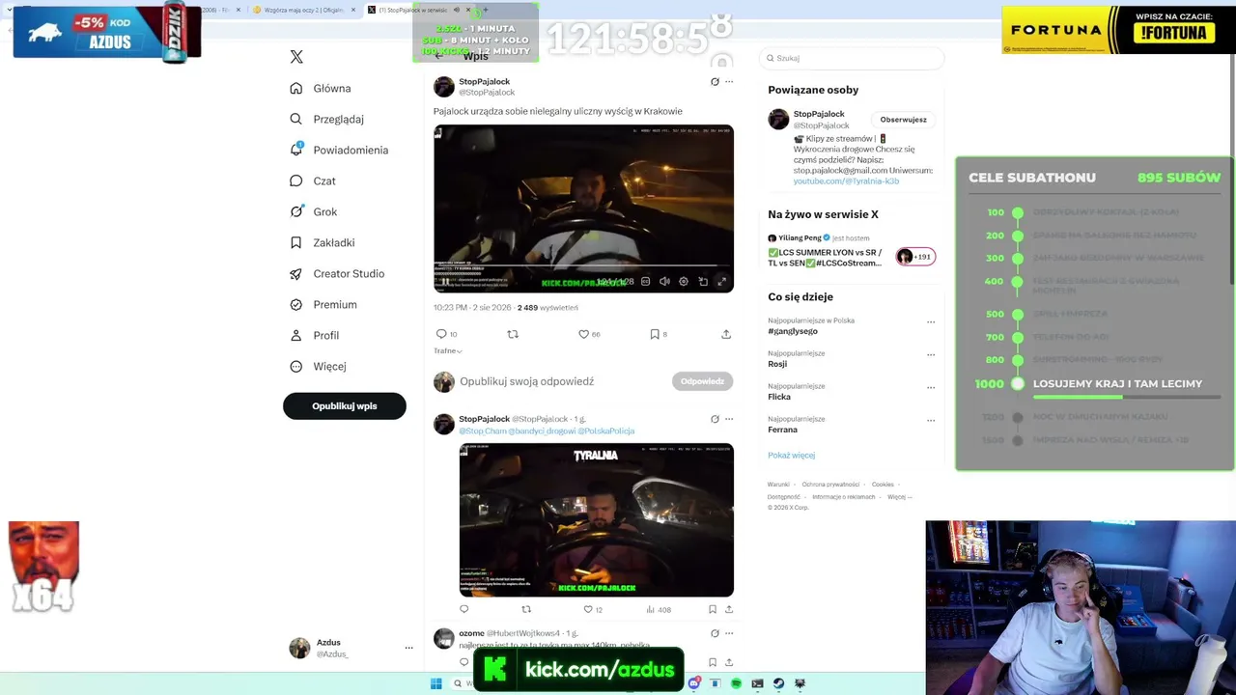The height and width of the screenshot is (695, 1236).
Task: Like the reply with 12 likes
Action: 588,609
